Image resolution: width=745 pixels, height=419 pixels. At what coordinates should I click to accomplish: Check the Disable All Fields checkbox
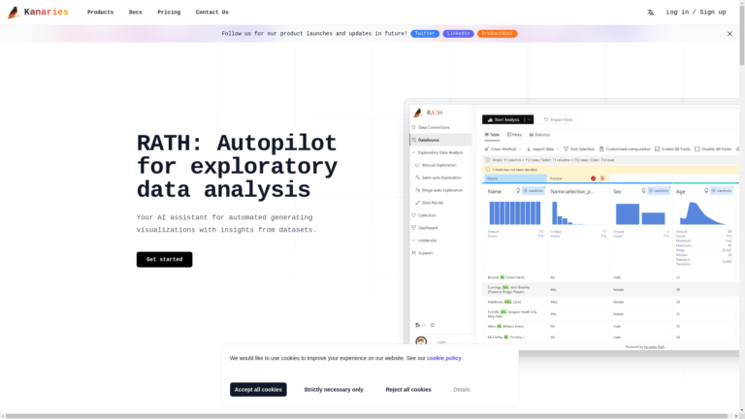point(696,149)
